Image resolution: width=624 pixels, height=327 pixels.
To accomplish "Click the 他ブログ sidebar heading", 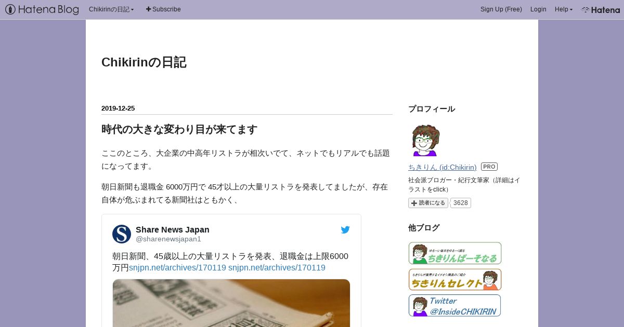I will (x=424, y=228).
